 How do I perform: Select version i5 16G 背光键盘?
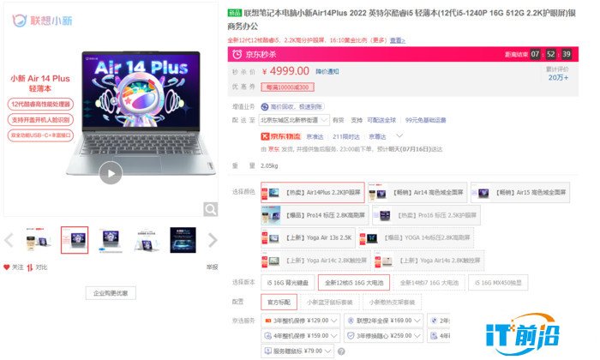pos(288,283)
